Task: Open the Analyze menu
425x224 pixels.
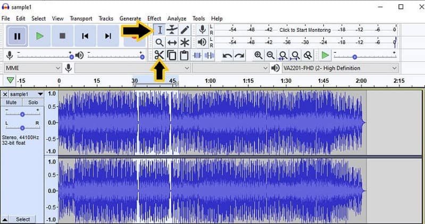Action: (x=177, y=19)
